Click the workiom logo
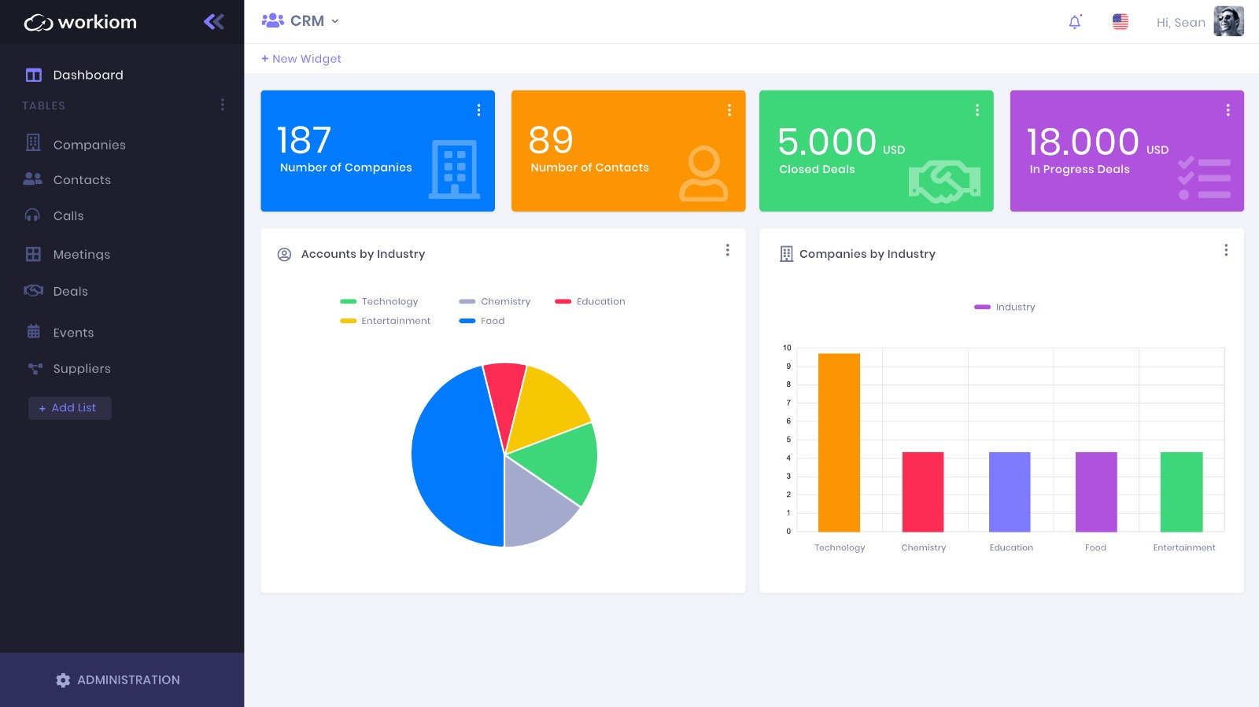1259x707 pixels. tap(80, 22)
